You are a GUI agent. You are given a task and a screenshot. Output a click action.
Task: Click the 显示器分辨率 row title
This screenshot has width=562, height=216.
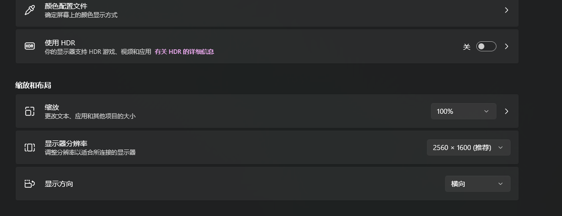66,143
